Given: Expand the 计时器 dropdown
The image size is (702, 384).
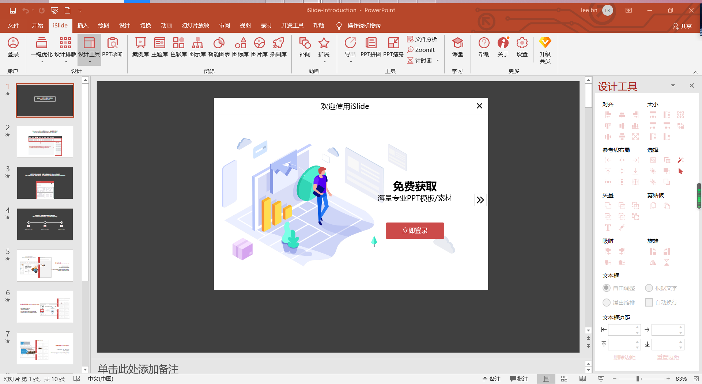Looking at the screenshot, I should [438, 61].
